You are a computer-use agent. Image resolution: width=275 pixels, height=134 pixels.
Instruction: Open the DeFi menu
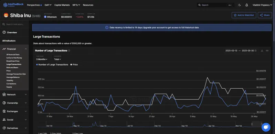(48, 5)
